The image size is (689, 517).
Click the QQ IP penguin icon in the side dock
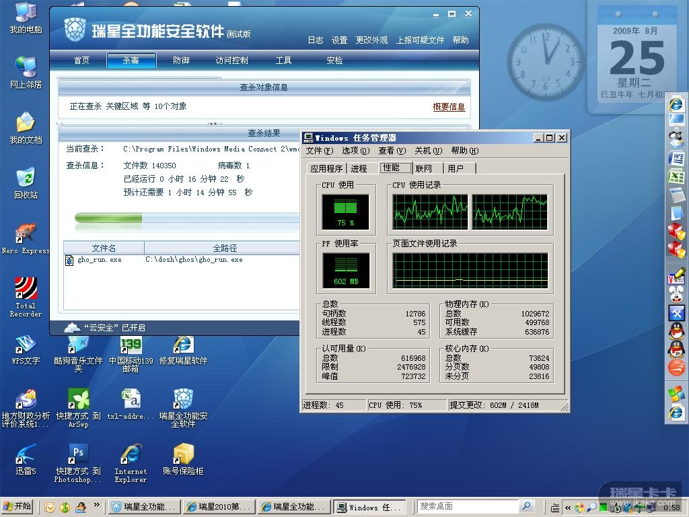coord(676,348)
